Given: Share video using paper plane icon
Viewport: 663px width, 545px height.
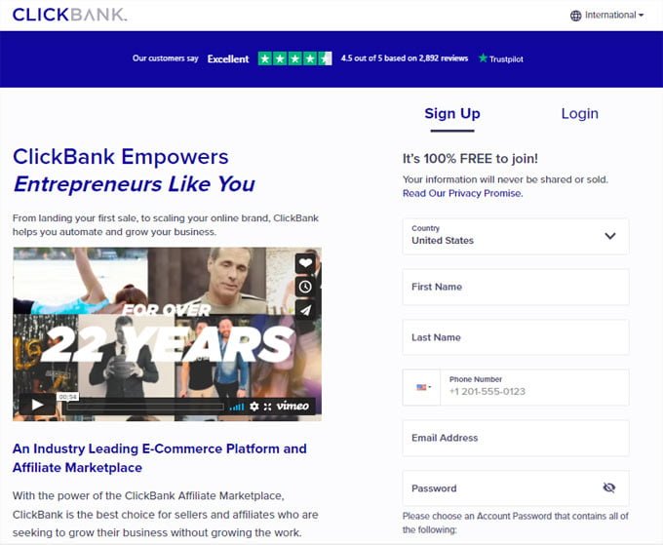Looking at the screenshot, I should pos(305,310).
